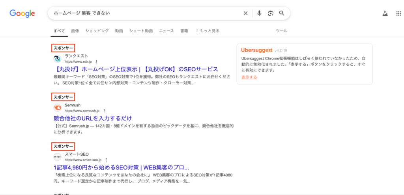Click the https://www.smart-seo.jp URL
Screen dimensions: 404x195
coord(83,160)
